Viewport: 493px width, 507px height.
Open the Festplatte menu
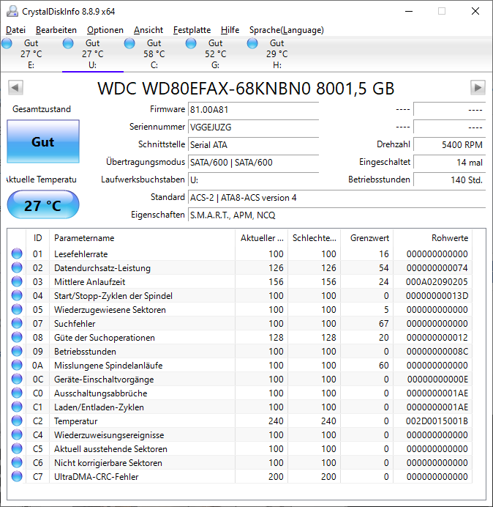coord(192,30)
